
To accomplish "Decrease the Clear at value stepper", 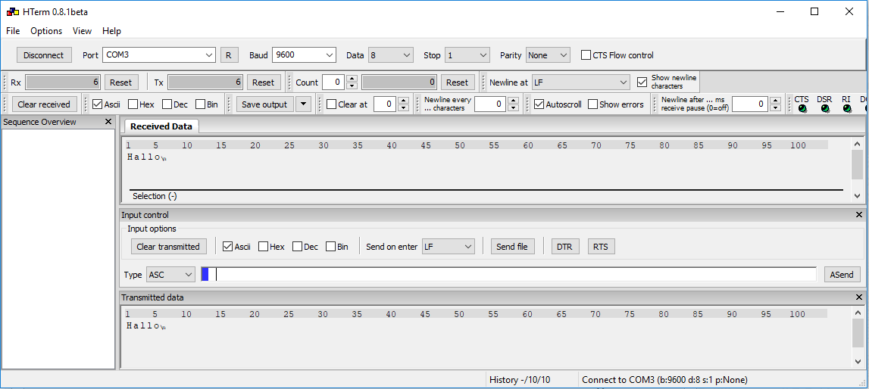I will [x=404, y=108].
